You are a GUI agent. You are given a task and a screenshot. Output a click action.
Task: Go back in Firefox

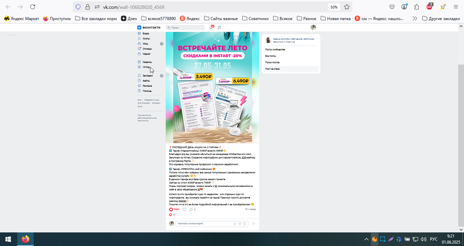pos(8,7)
